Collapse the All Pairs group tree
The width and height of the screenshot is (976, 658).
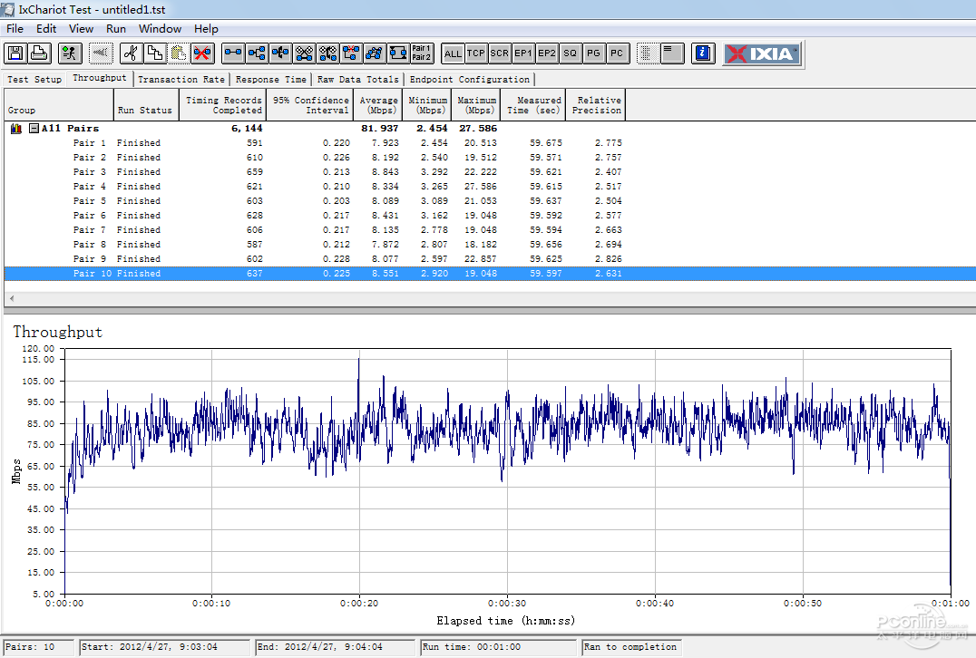pyautogui.click(x=34, y=128)
